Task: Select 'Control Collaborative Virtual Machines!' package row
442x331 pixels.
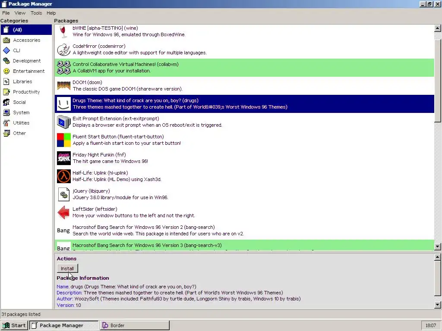Action: click(244, 68)
